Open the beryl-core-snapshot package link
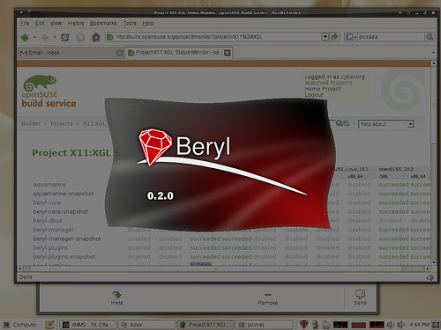 pos(61,212)
